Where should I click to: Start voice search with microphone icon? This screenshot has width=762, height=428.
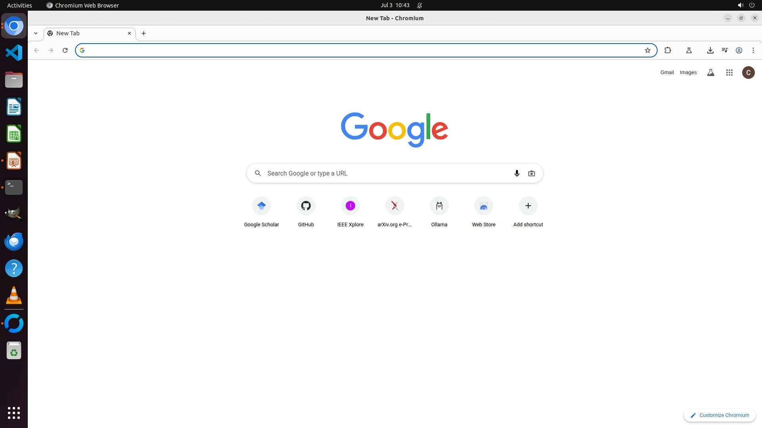(516, 173)
